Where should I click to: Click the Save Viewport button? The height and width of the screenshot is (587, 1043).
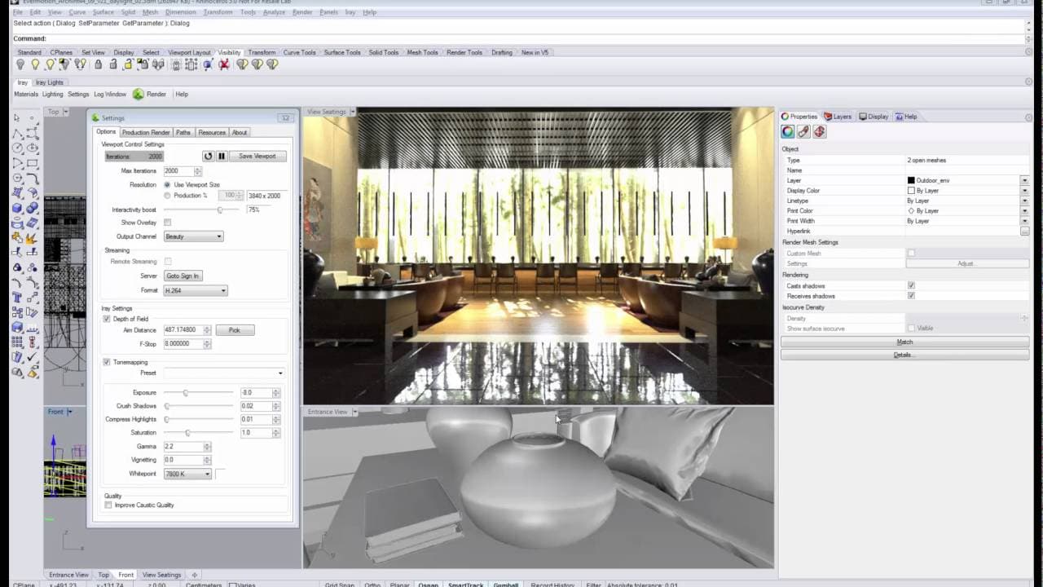(x=257, y=156)
